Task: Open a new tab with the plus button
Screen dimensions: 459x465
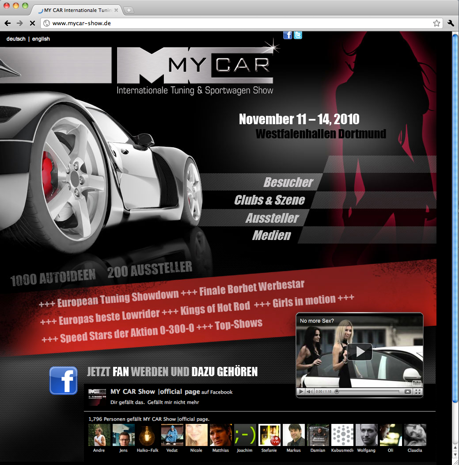Action: 129,10
